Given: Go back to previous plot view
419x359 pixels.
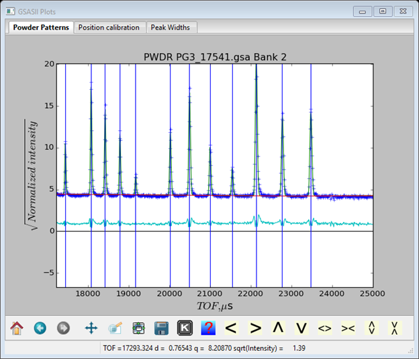Looking at the screenshot, I should pyautogui.click(x=40, y=328).
